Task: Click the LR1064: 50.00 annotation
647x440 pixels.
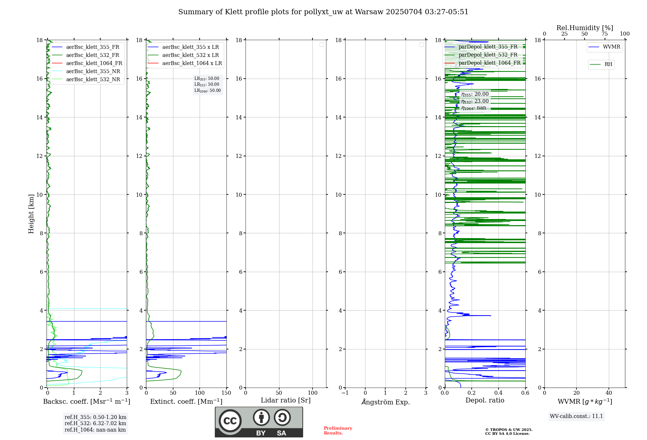Action: (208, 91)
